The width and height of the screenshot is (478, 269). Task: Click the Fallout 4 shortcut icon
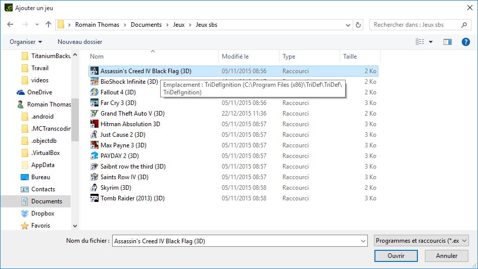(94, 92)
